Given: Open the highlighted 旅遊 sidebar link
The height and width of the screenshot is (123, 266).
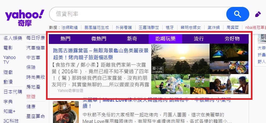Looking at the screenshot, I should coord(31,97).
